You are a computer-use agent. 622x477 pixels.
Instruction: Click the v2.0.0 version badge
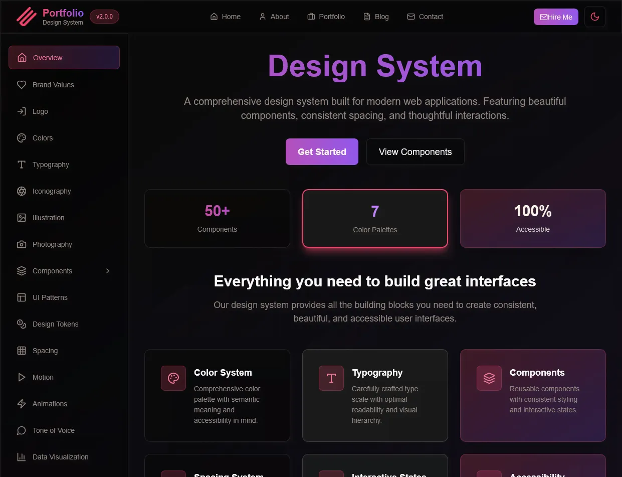(104, 16)
